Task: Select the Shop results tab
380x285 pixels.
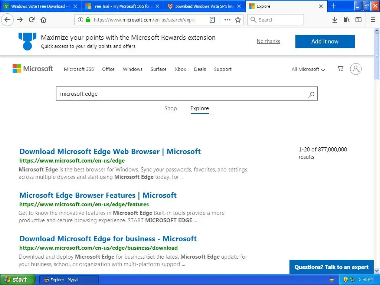Action: [x=171, y=108]
